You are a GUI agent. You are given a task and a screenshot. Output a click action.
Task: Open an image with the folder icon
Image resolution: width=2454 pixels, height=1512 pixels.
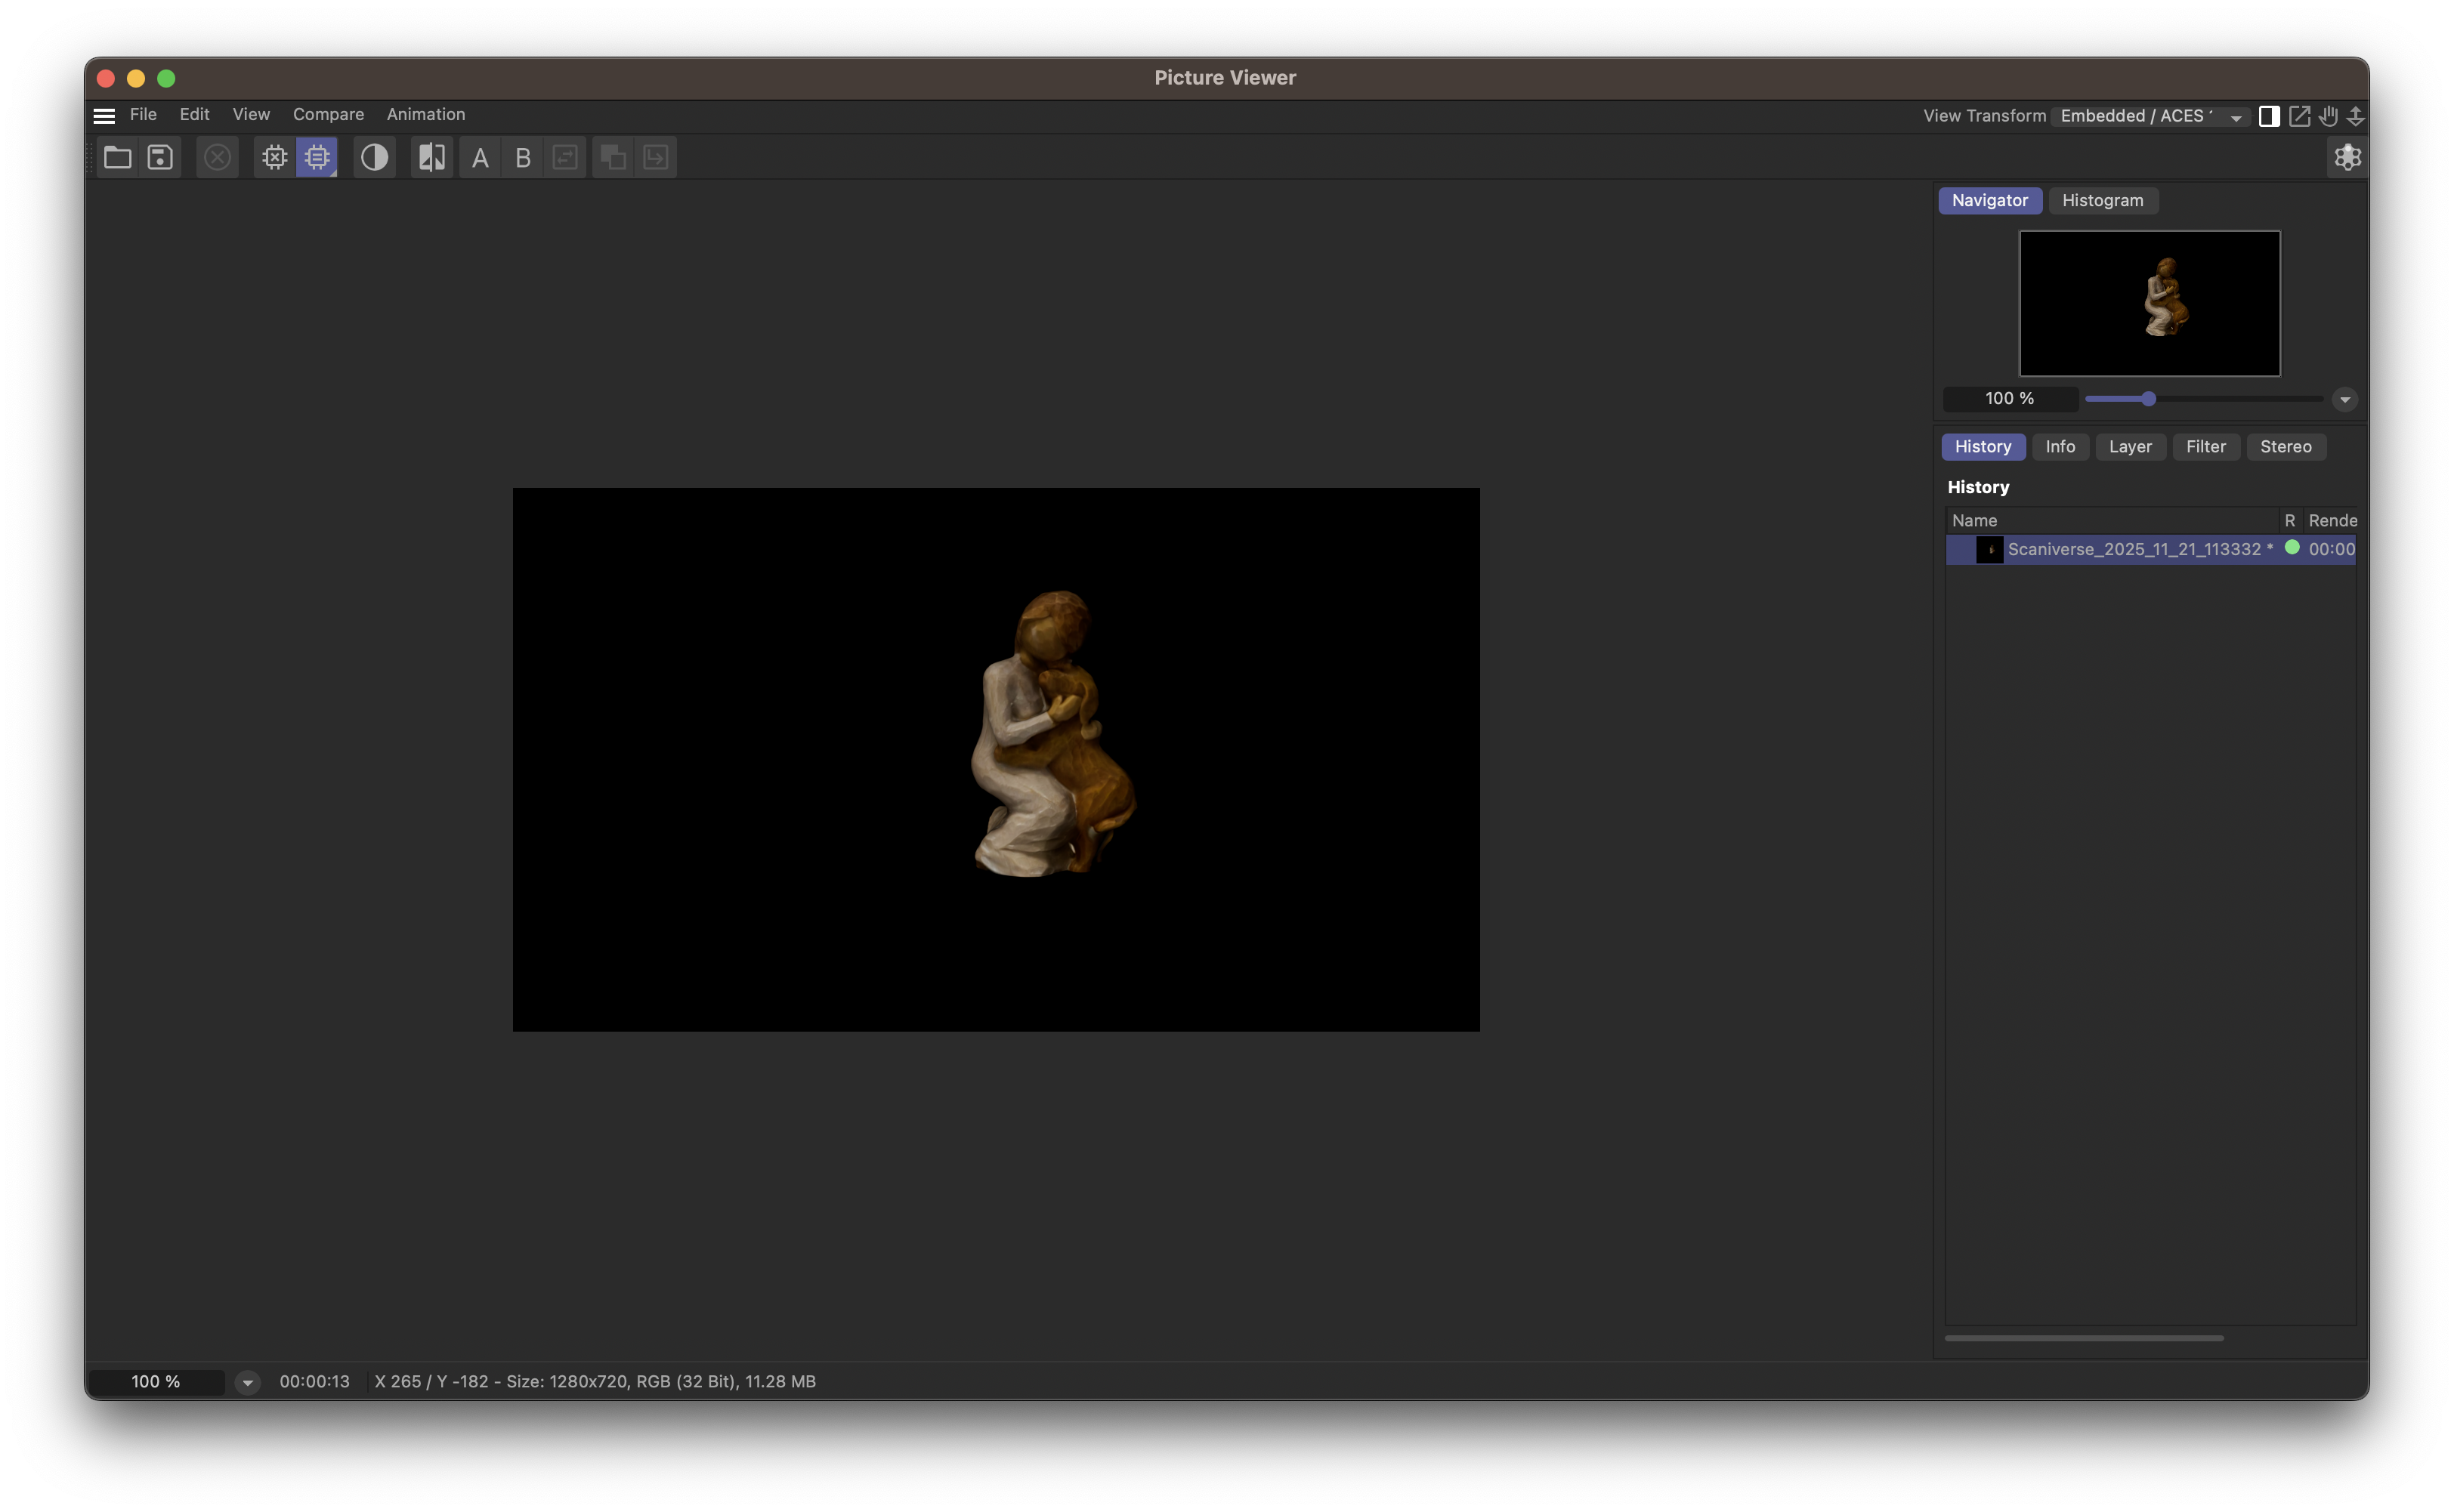[x=117, y=157]
